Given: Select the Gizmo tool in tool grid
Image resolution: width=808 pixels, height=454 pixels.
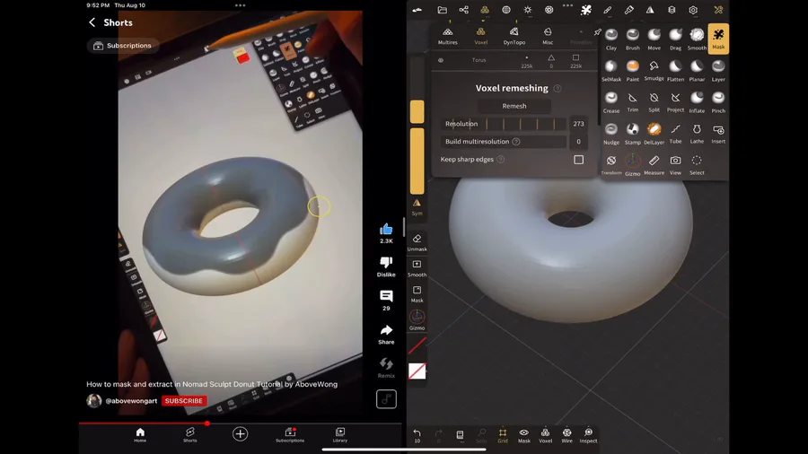Looking at the screenshot, I should coord(632,165).
